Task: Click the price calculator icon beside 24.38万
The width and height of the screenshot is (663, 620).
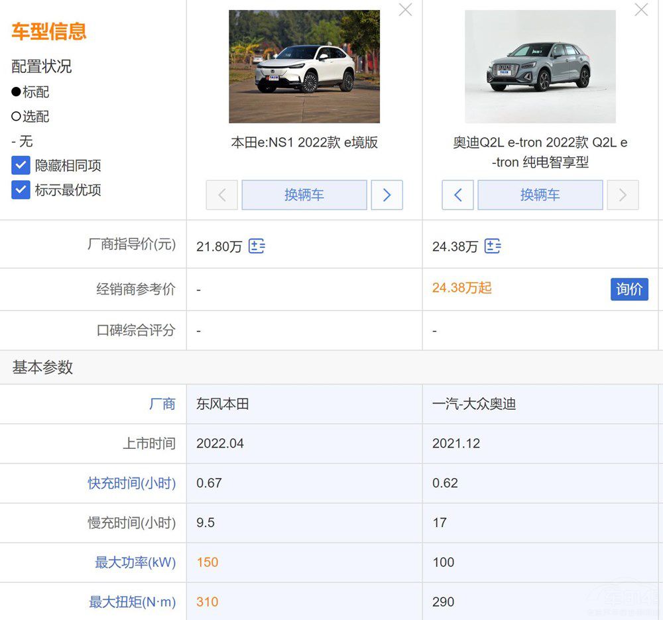Action: point(492,246)
